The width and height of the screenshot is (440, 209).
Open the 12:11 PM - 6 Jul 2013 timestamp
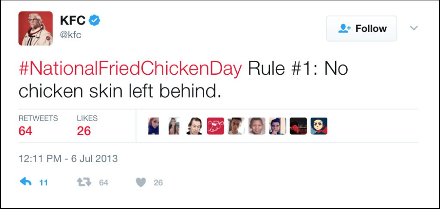point(68,159)
